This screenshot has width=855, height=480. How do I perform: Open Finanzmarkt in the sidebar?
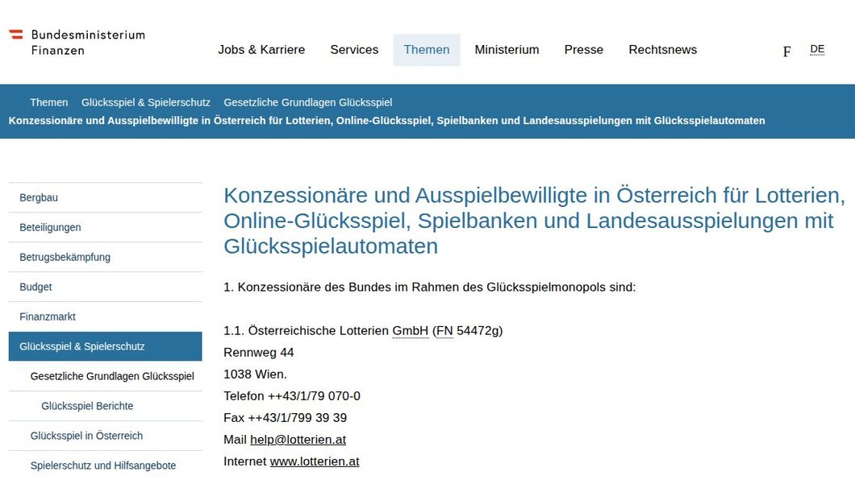click(x=105, y=317)
